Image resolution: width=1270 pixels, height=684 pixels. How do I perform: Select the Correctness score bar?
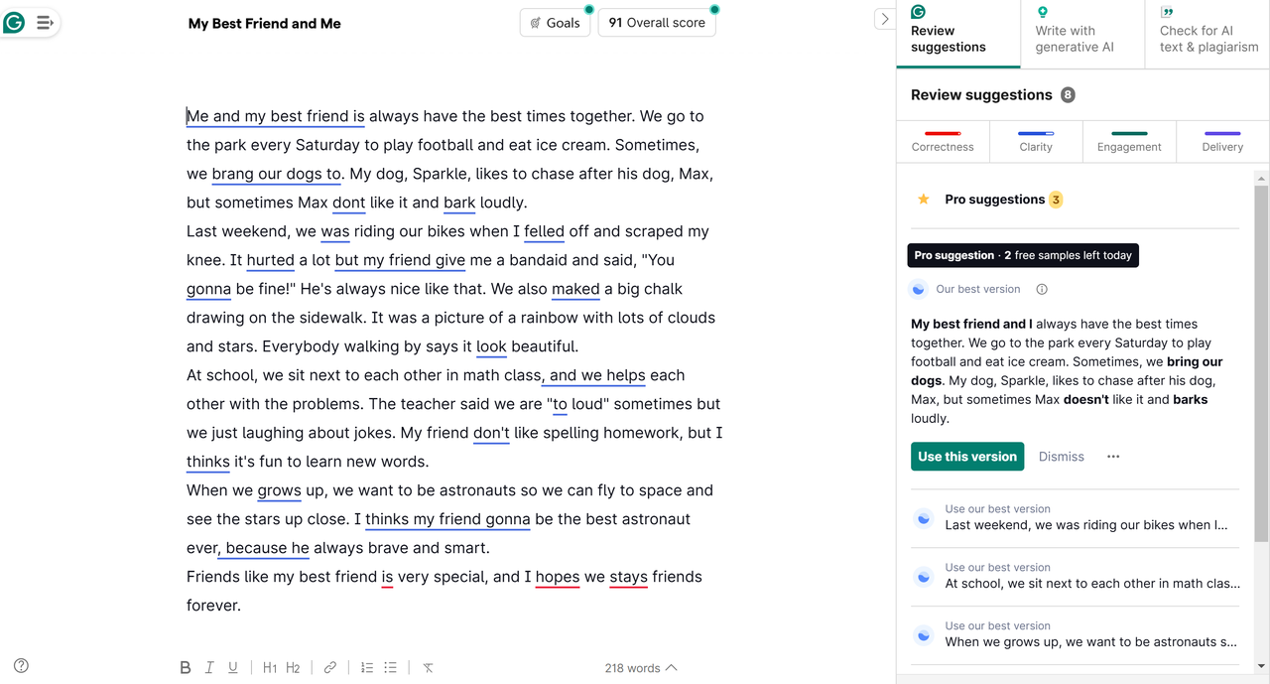point(943,140)
